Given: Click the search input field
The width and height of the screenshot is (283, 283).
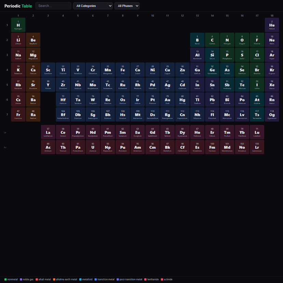Looking at the screenshot, I should point(53,6).
